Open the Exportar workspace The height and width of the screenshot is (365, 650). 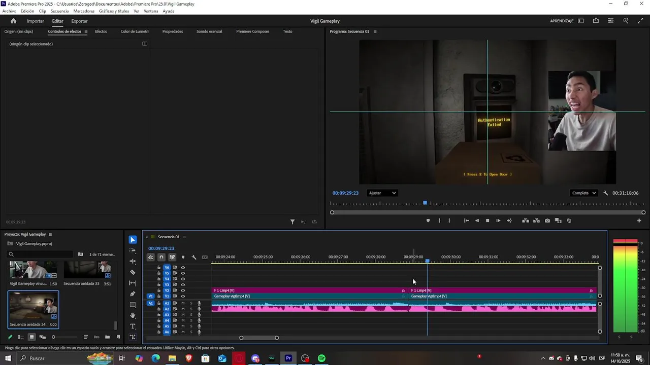[79, 21]
